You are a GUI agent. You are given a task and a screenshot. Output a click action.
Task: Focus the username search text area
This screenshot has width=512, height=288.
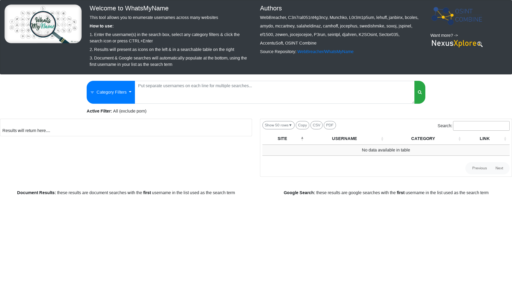click(274, 92)
